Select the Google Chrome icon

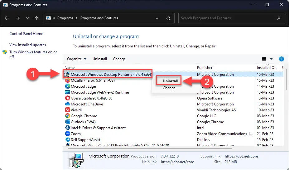(67, 116)
